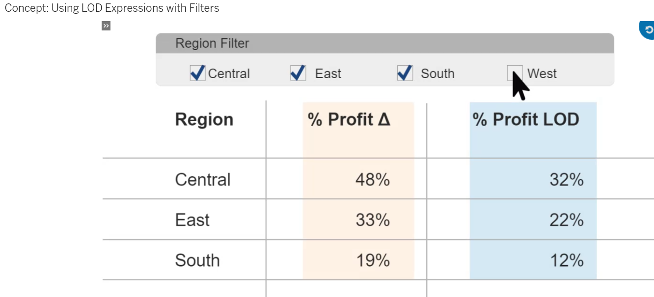The width and height of the screenshot is (654, 297).
Task: Select the 48% profit delta value
Action: [x=372, y=180]
